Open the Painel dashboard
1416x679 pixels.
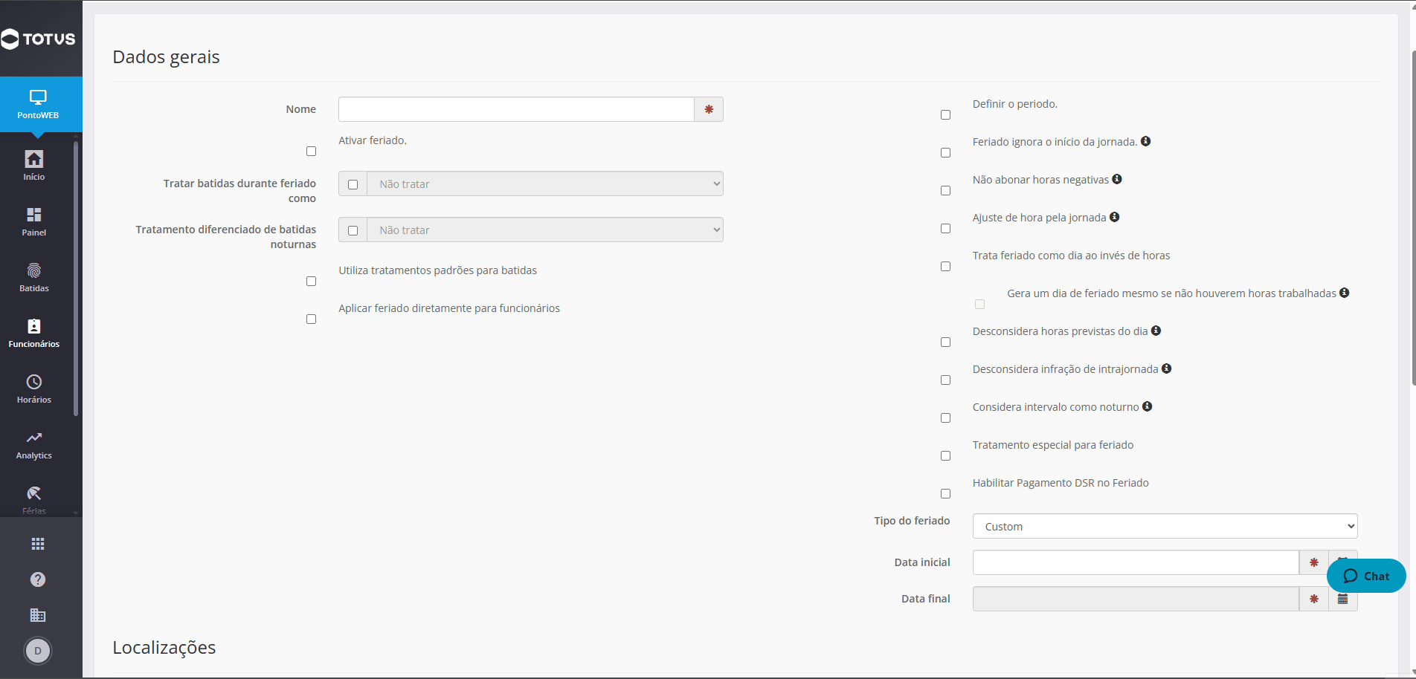point(34,221)
